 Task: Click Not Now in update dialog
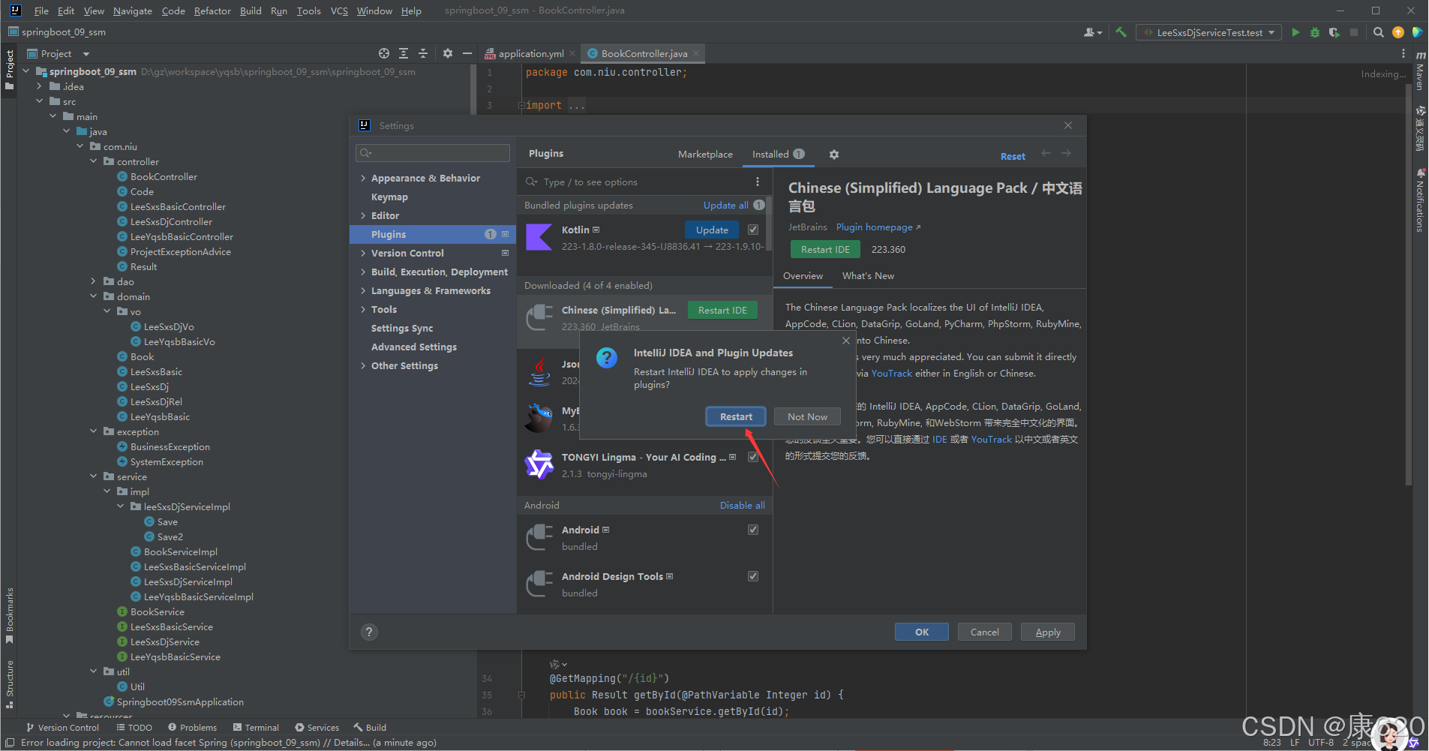pyautogui.click(x=807, y=416)
